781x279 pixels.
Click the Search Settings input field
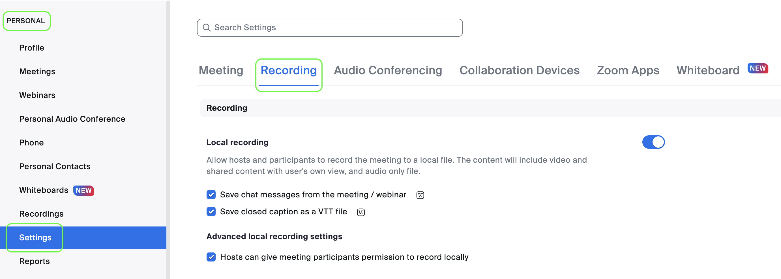(330, 28)
